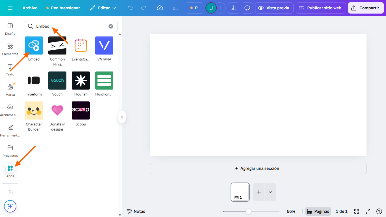Redo the last action
This screenshot has height=217, width=386.
point(144,8)
